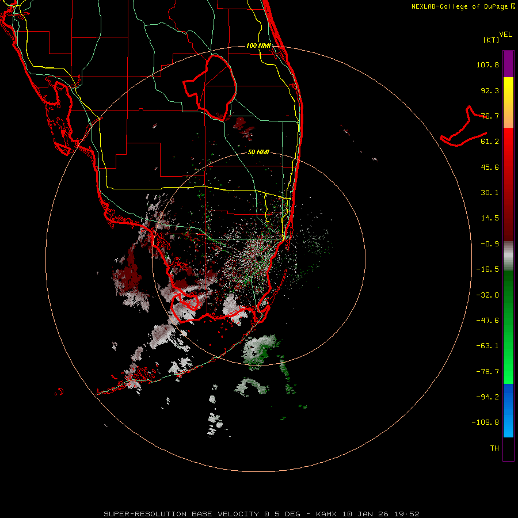Click the 92.3 velocity scale value

(x=490, y=90)
